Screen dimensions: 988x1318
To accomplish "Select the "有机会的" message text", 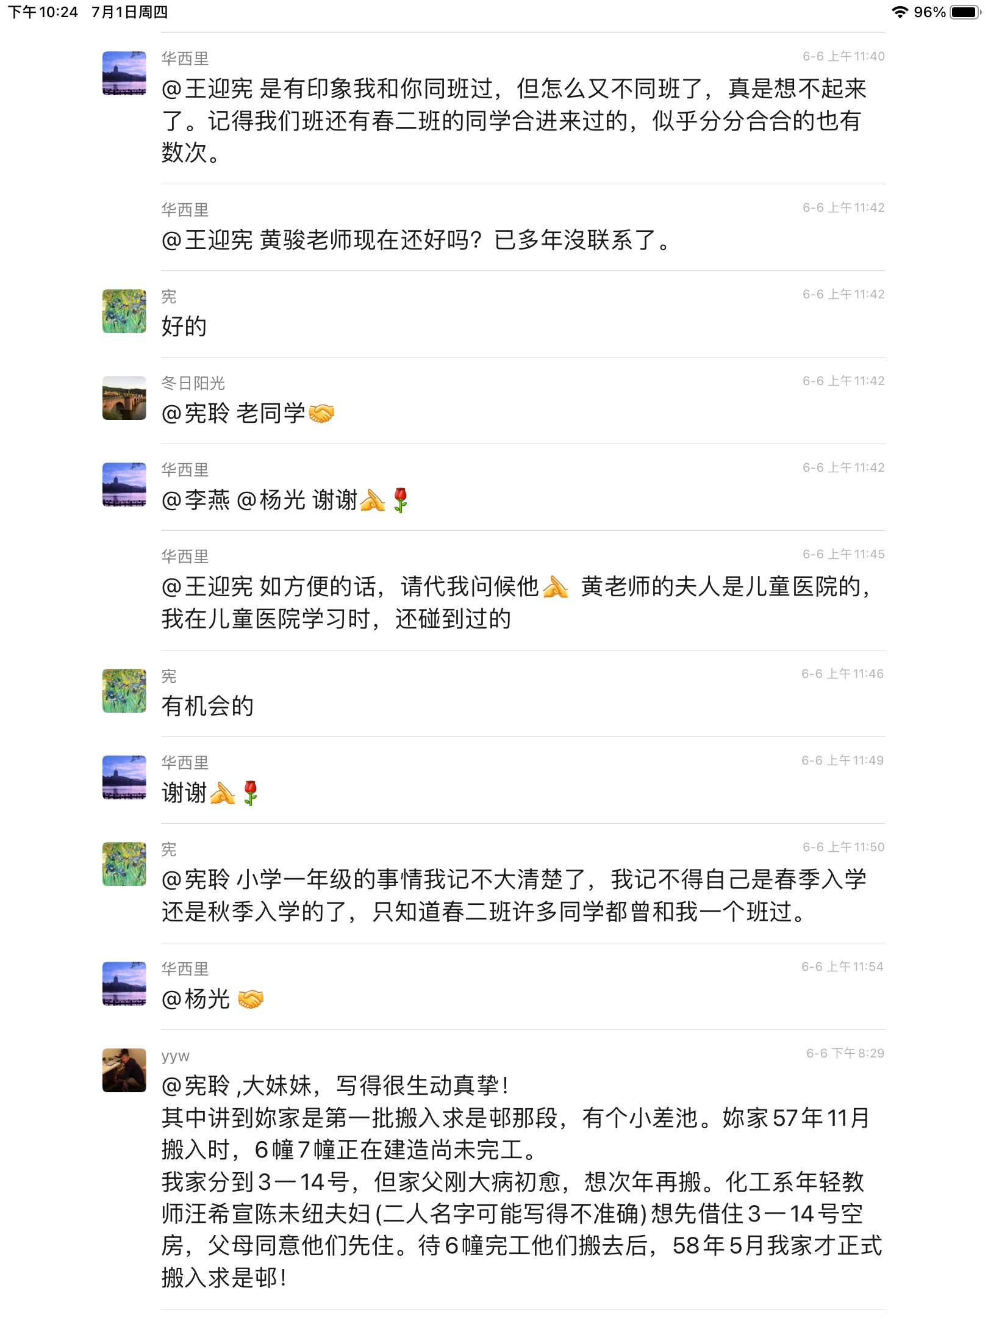I will point(207,707).
